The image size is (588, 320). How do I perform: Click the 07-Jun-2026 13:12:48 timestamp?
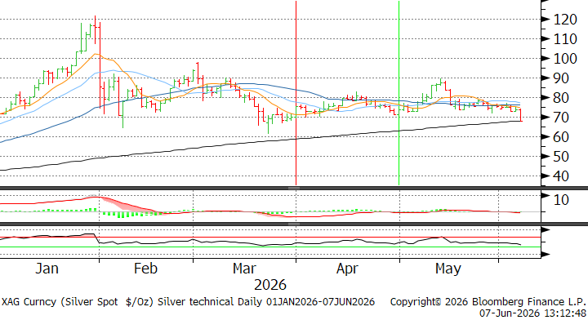532,313
